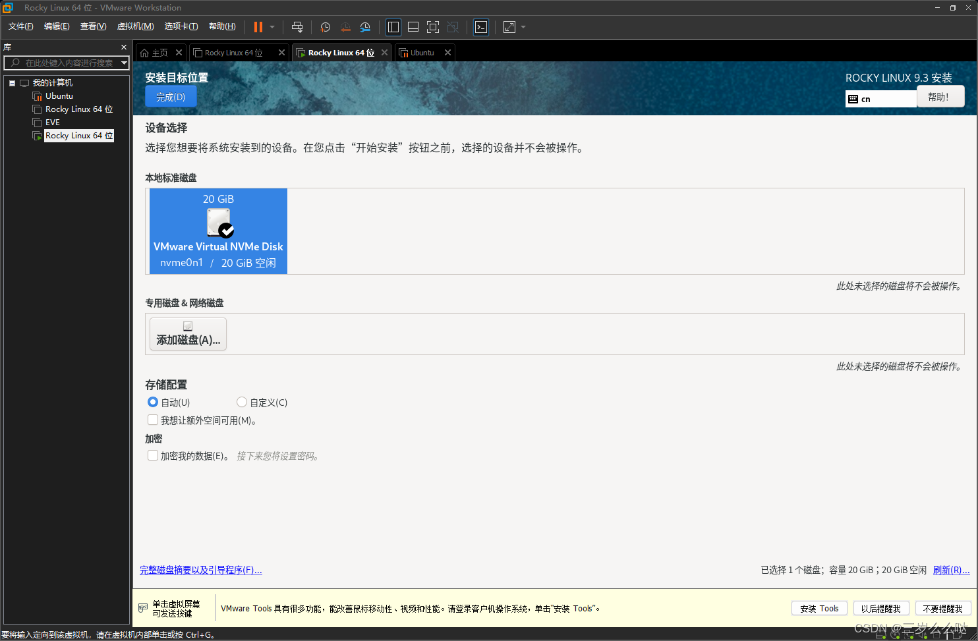Open the power options dropdown beside pause
This screenshot has height=641, width=978.
(x=272, y=27)
